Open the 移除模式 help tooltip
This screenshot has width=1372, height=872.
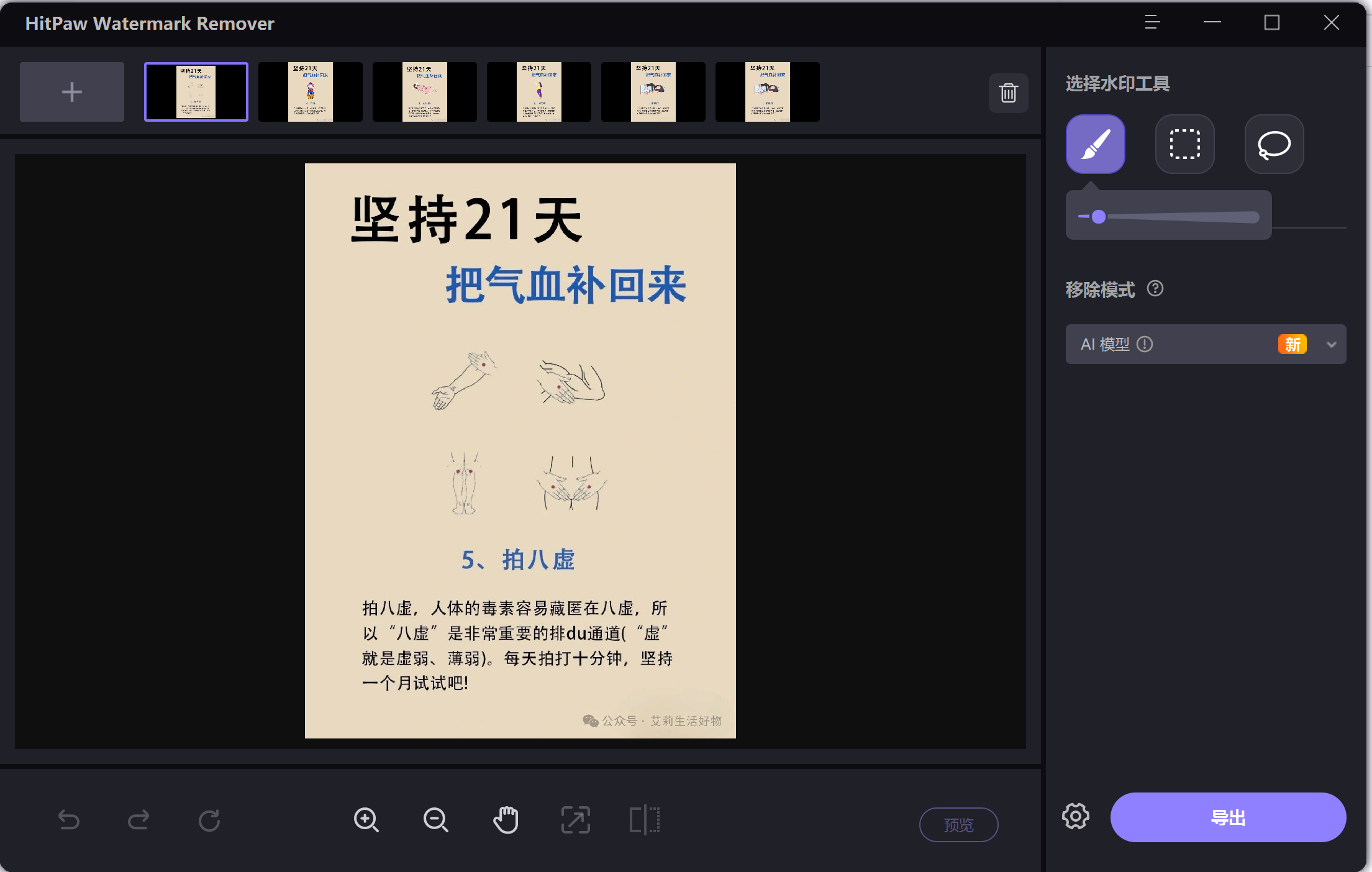1156,288
